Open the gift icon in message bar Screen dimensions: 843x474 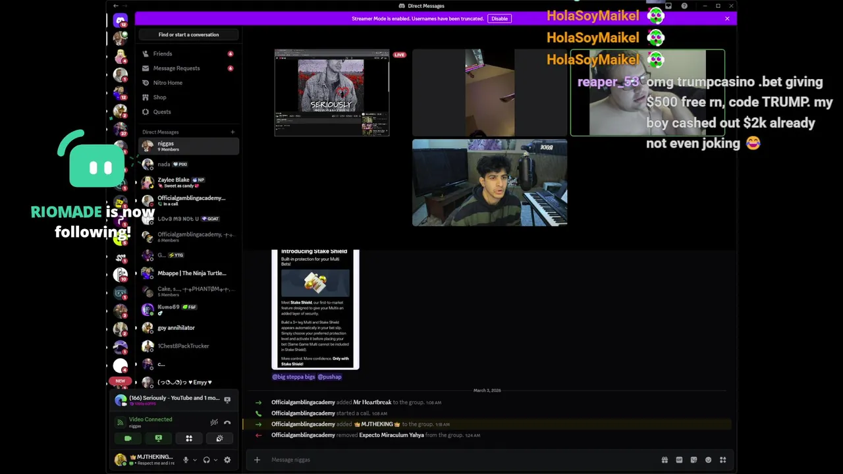[665, 460]
